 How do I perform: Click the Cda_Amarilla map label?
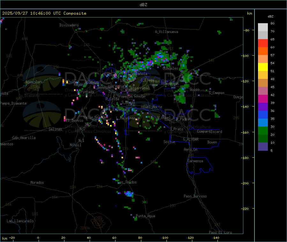(24, 138)
